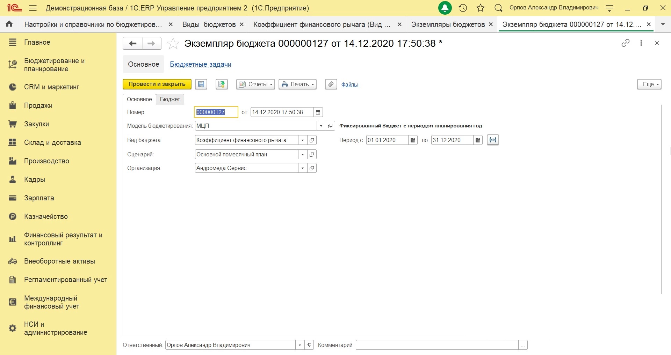Open the history clock icon
Screen dimensions: 671x355
click(463, 8)
